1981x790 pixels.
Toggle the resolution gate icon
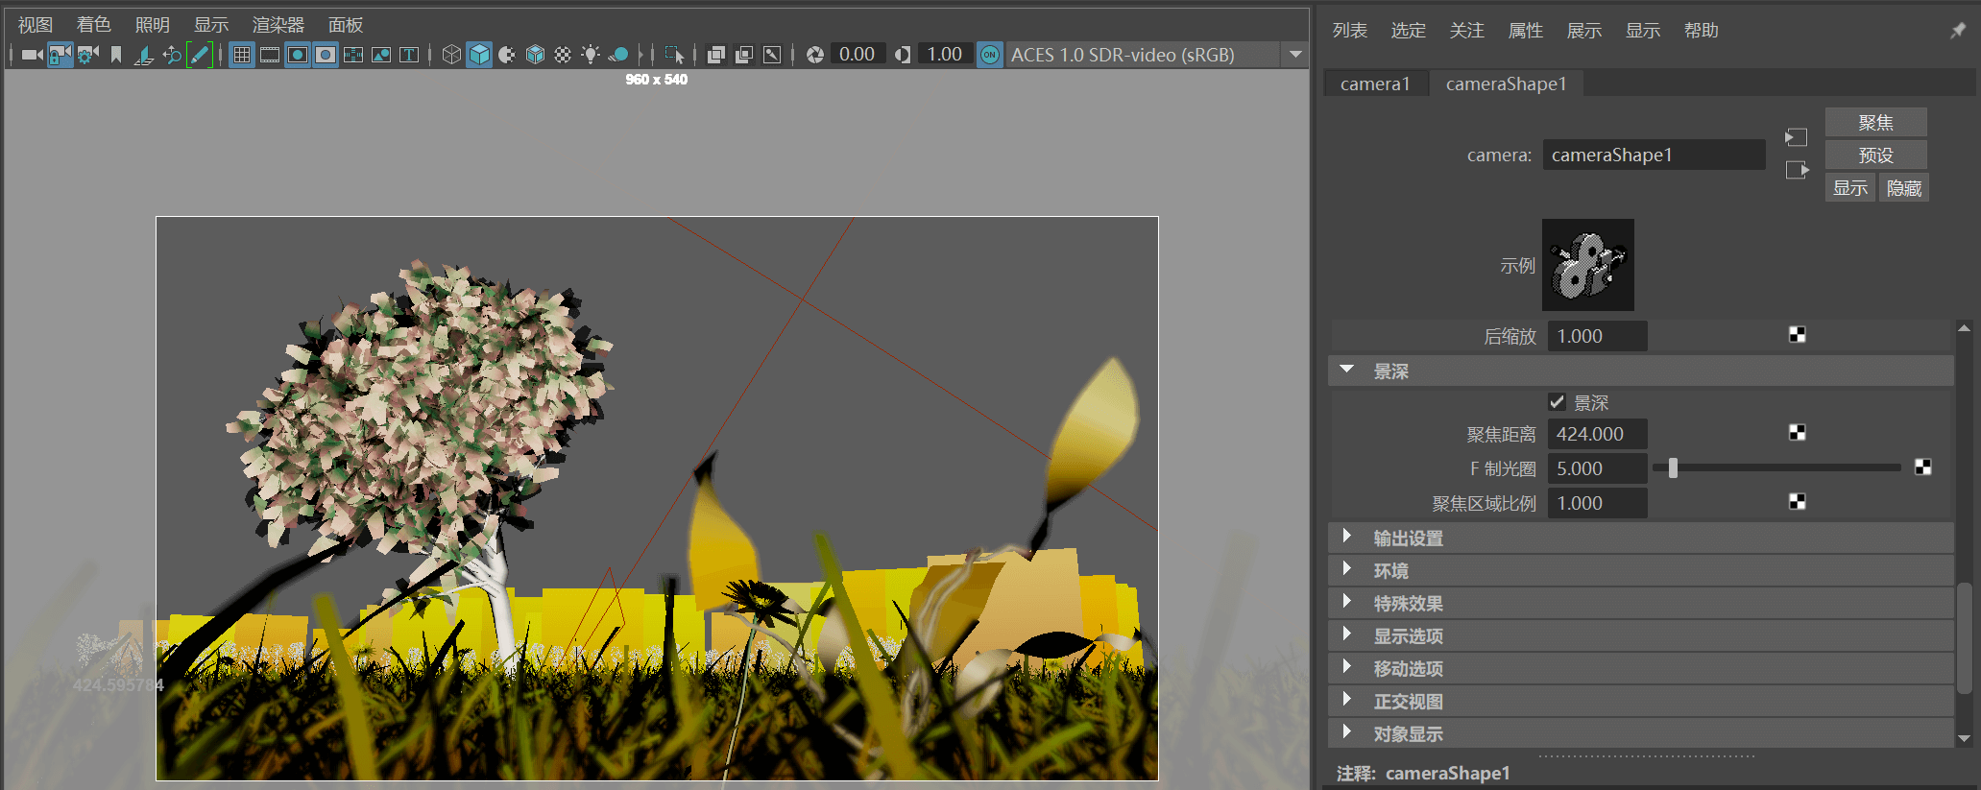pyautogui.click(x=298, y=55)
